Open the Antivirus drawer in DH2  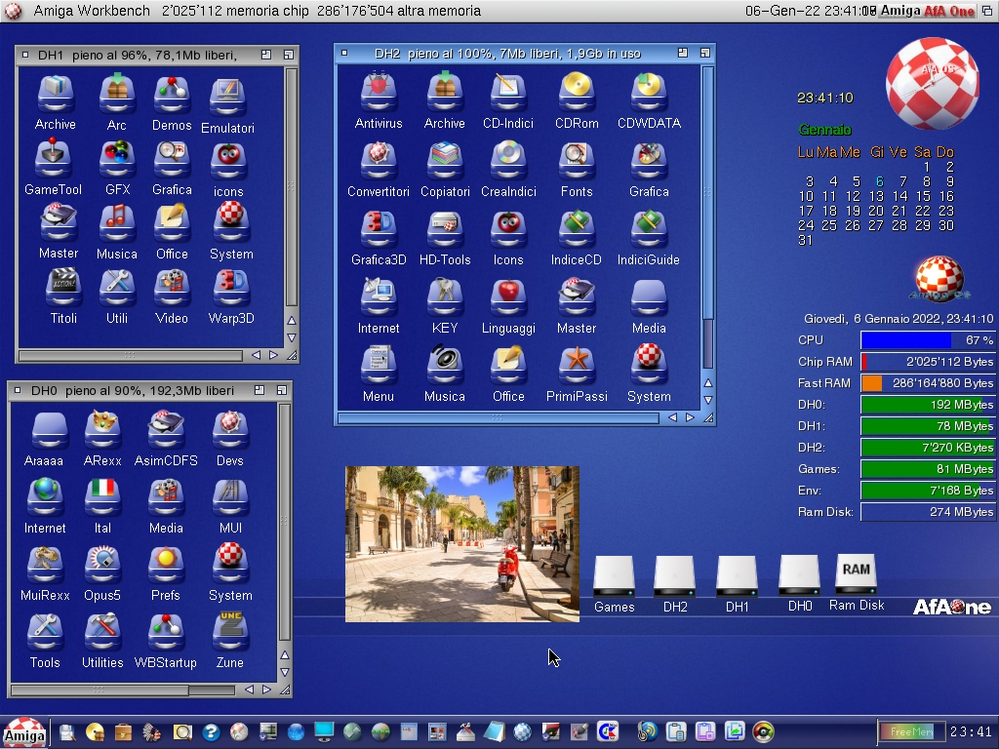[x=378, y=93]
